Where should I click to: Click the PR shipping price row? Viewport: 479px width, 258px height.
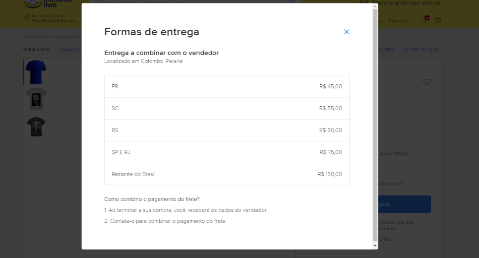coord(227,86)
